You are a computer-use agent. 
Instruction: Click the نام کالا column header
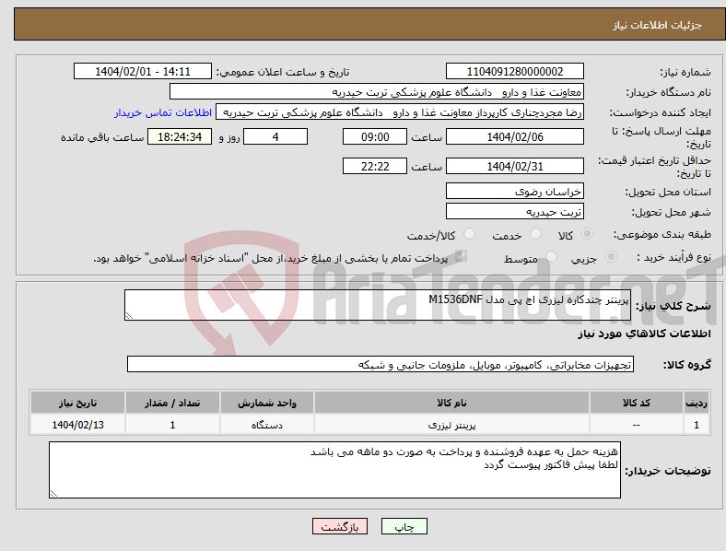click(451, 403)
